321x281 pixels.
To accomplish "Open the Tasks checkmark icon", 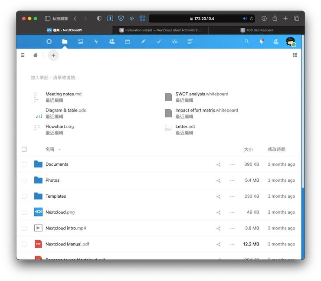I will [x=159, y=41].
